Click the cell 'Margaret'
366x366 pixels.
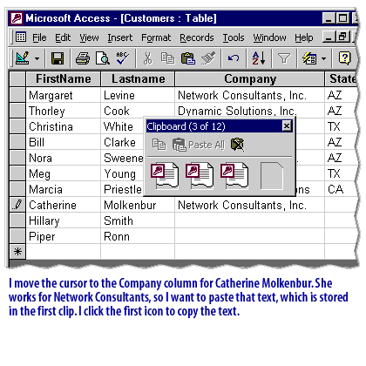64,95
